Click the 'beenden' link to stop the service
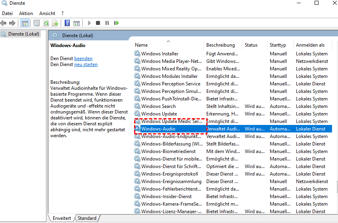Screen dimensions: 338x223 (83, 59)
